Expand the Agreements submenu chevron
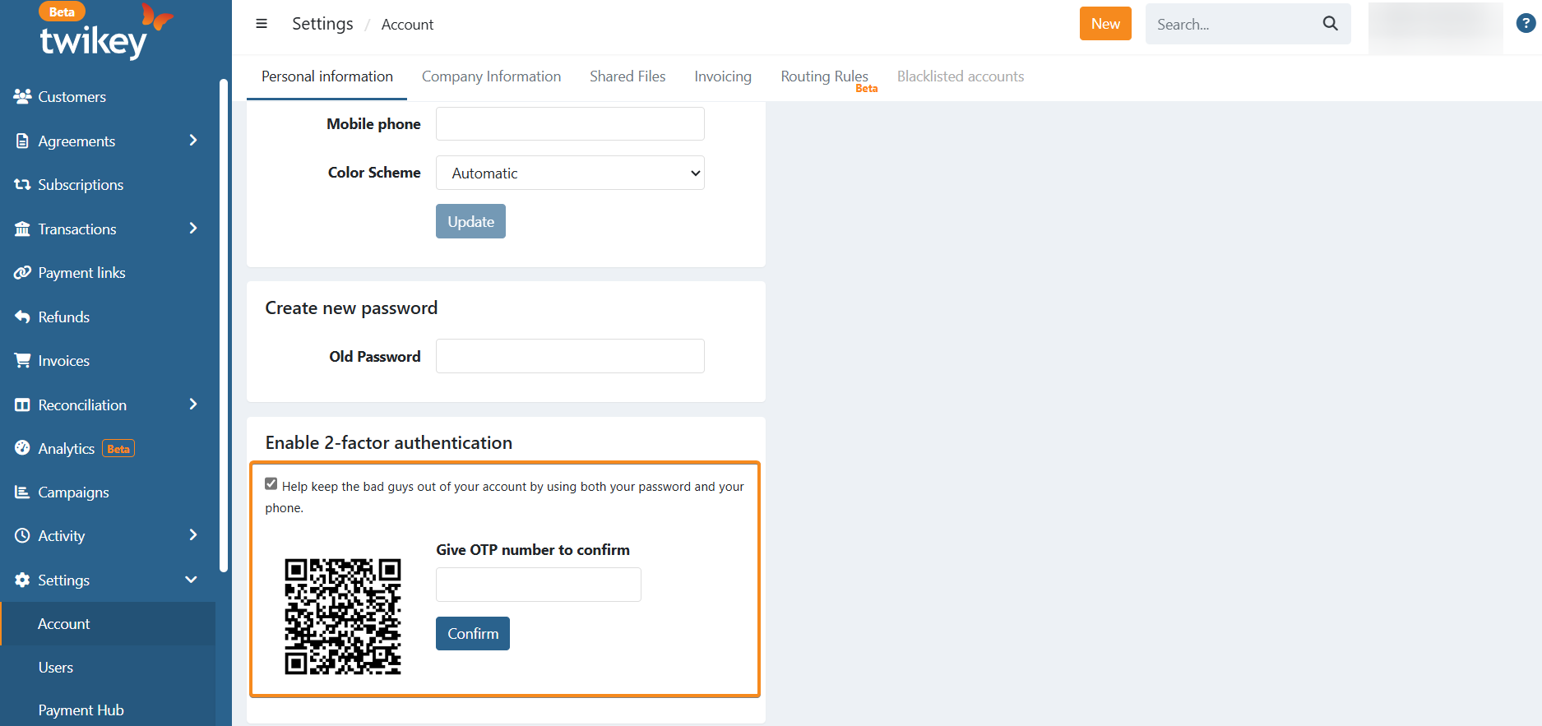Image resolution: width=1542 pixels, height=726 pixels. pyautogui.click(x=193, y=141)
